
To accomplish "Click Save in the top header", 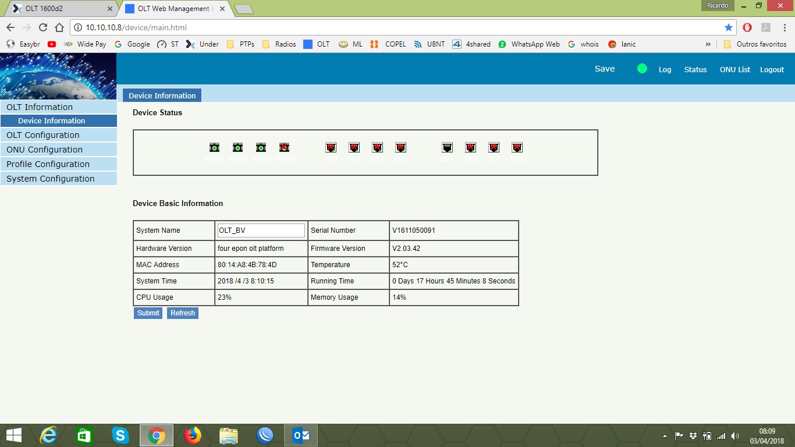I will click(605, 69).
